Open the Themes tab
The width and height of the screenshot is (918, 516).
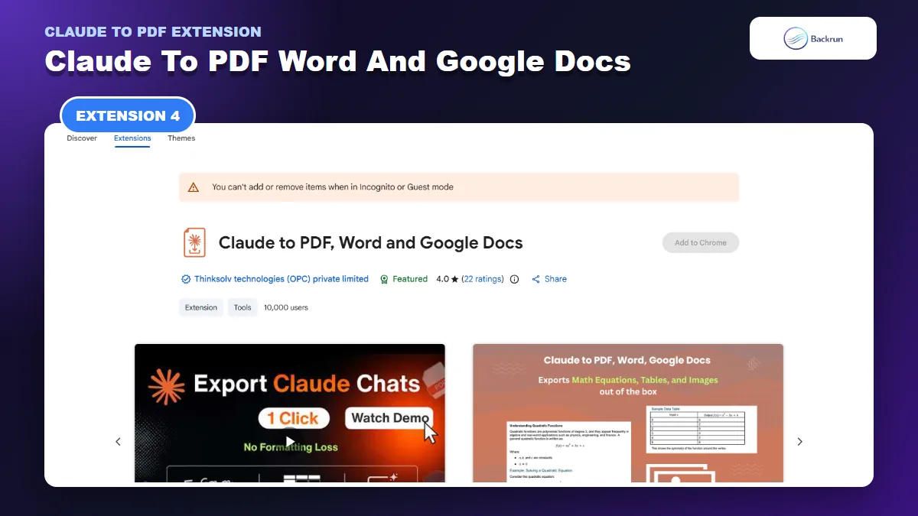(181, 138)
